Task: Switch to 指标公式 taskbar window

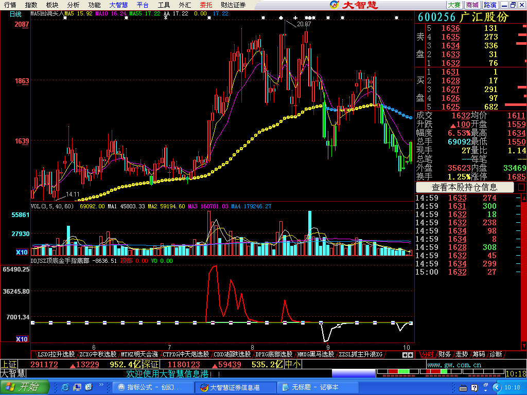Action: pos(152,387)
